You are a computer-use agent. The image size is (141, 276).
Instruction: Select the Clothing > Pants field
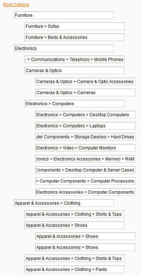[75, 270]
